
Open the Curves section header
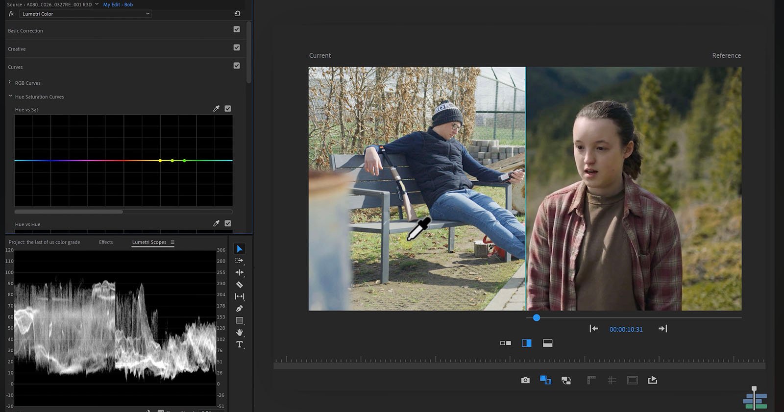click(15, 67)
